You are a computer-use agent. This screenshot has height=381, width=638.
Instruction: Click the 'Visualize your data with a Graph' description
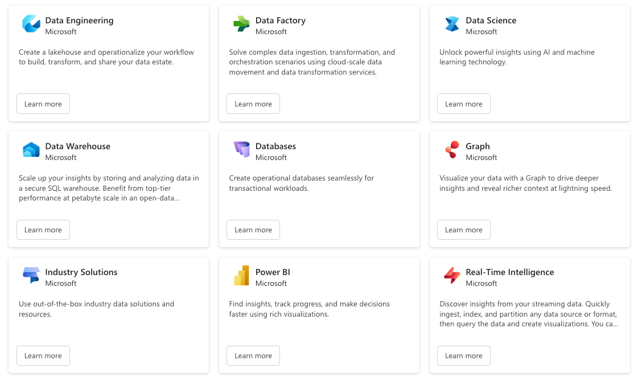[526, 183]
